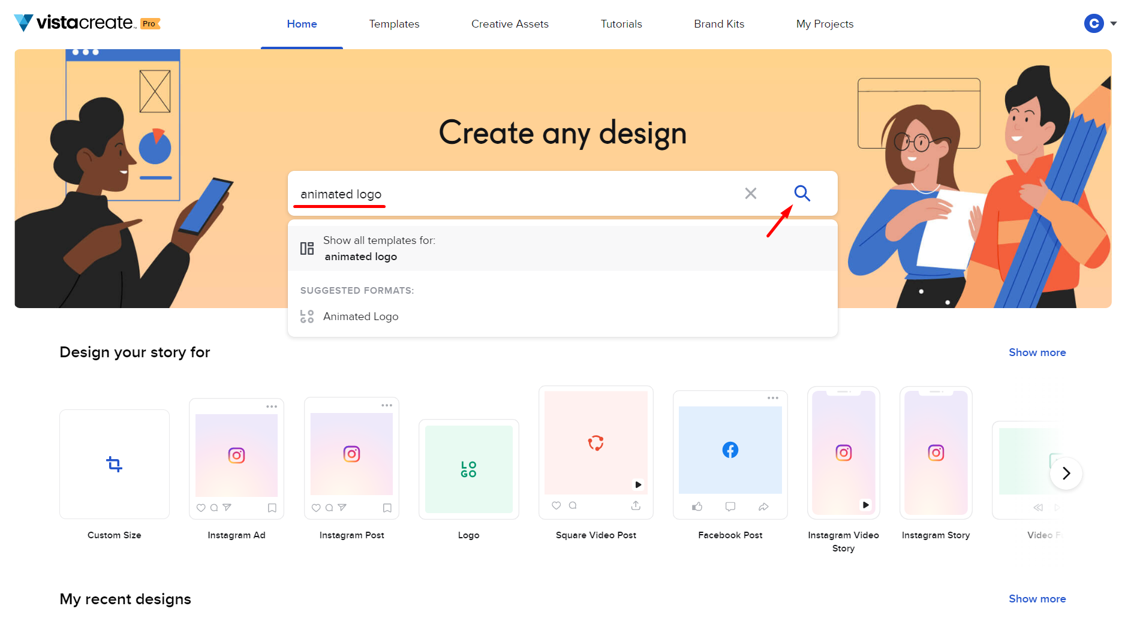Click the Instagram icon in the Instagram Ad card
Screen dimensions: 1125x618
[236, 456]
